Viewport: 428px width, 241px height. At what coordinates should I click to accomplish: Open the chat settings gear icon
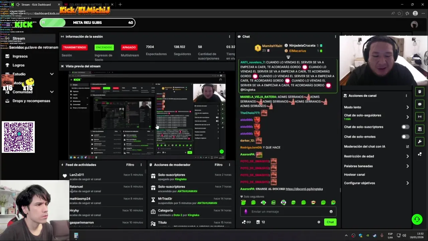point(319,222)
